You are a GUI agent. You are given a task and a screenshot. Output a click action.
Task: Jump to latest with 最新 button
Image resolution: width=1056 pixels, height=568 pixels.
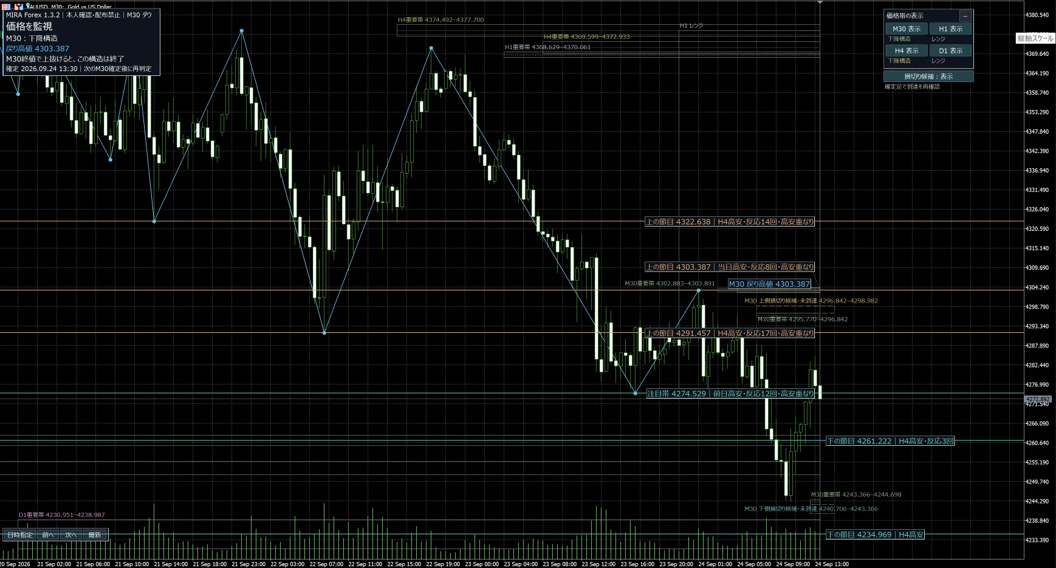95,535
